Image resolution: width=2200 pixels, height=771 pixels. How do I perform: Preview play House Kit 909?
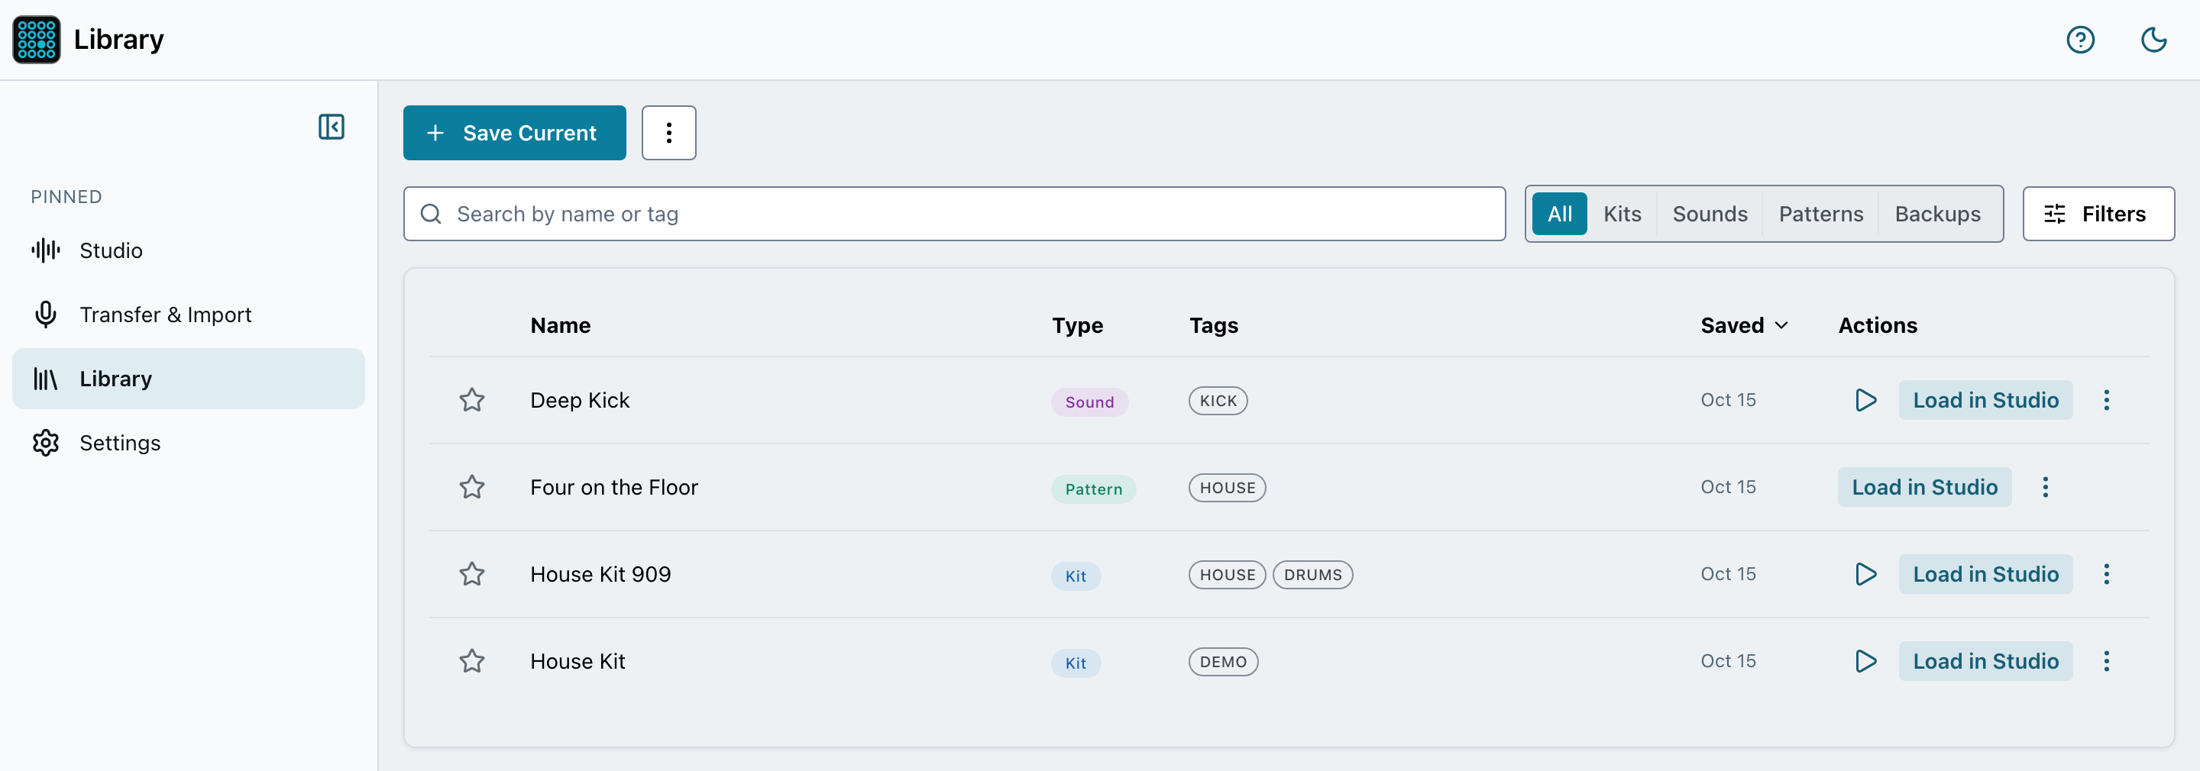click(1865, 574)
